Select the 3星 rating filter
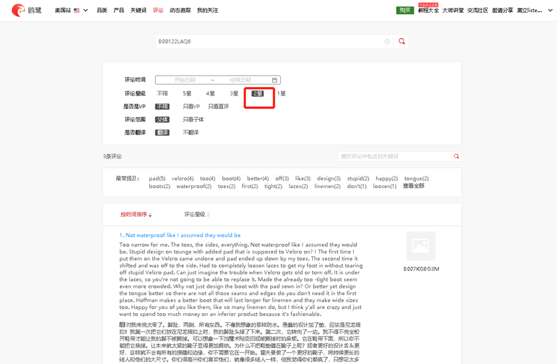Image resolution: width=557 pixels, height=364 pixels. [234, 93]
